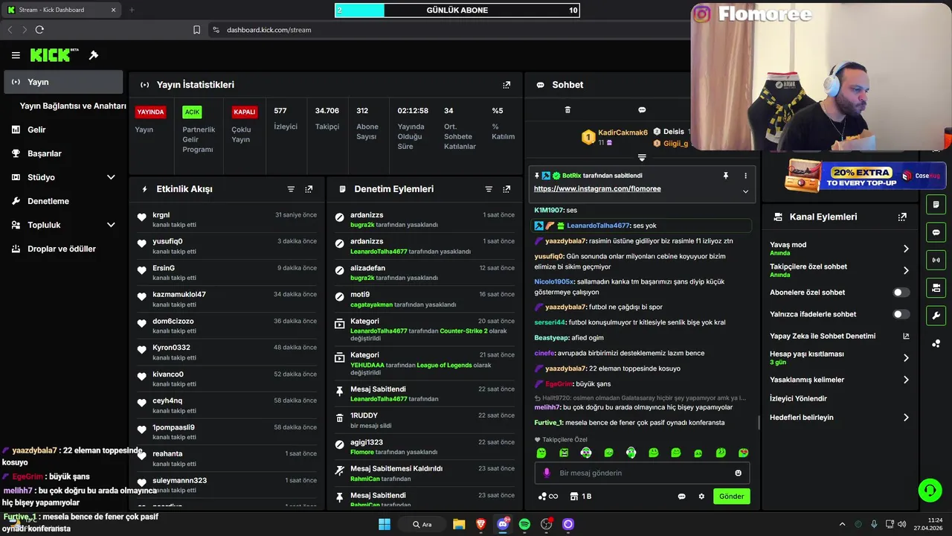
Task: Open Hedefleri belirleyin settings
Action: click(840, 418)
